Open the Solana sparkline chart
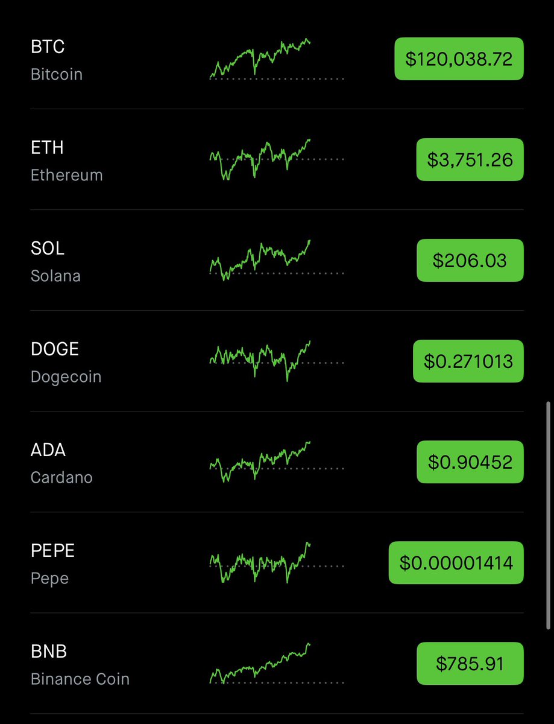This screenshot has height=724, width=554. coord(277,261)
